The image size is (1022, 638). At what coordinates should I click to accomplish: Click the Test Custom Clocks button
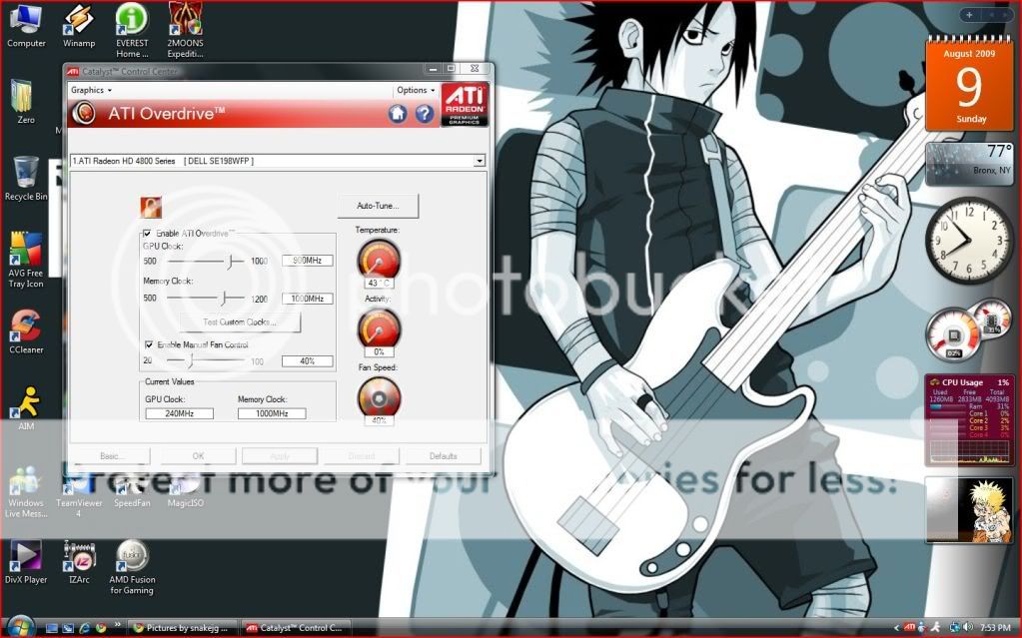[240, 321]
